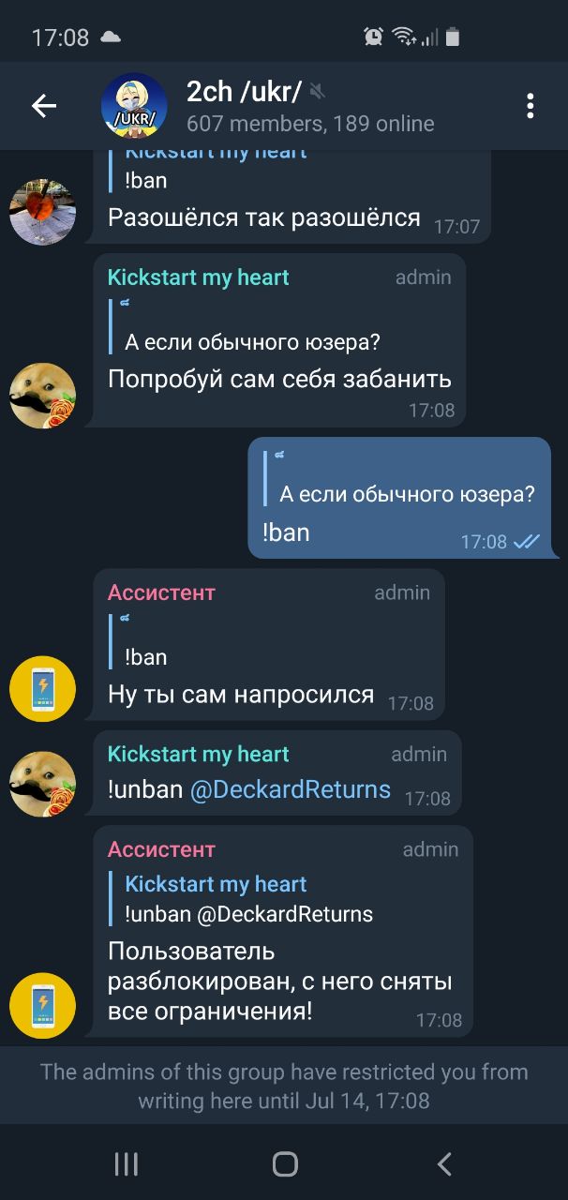Open the 2ch /ukr/ group avatar
Image resolution: width=568 pixels, height=1200 pixels.
click(134, 106)
